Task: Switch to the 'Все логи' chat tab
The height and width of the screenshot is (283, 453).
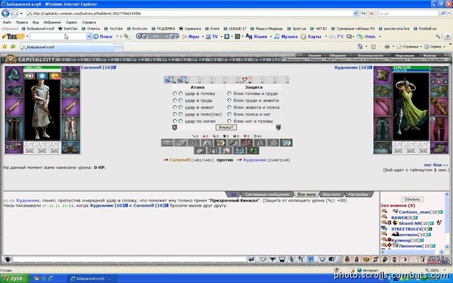Action: [307, 195]
